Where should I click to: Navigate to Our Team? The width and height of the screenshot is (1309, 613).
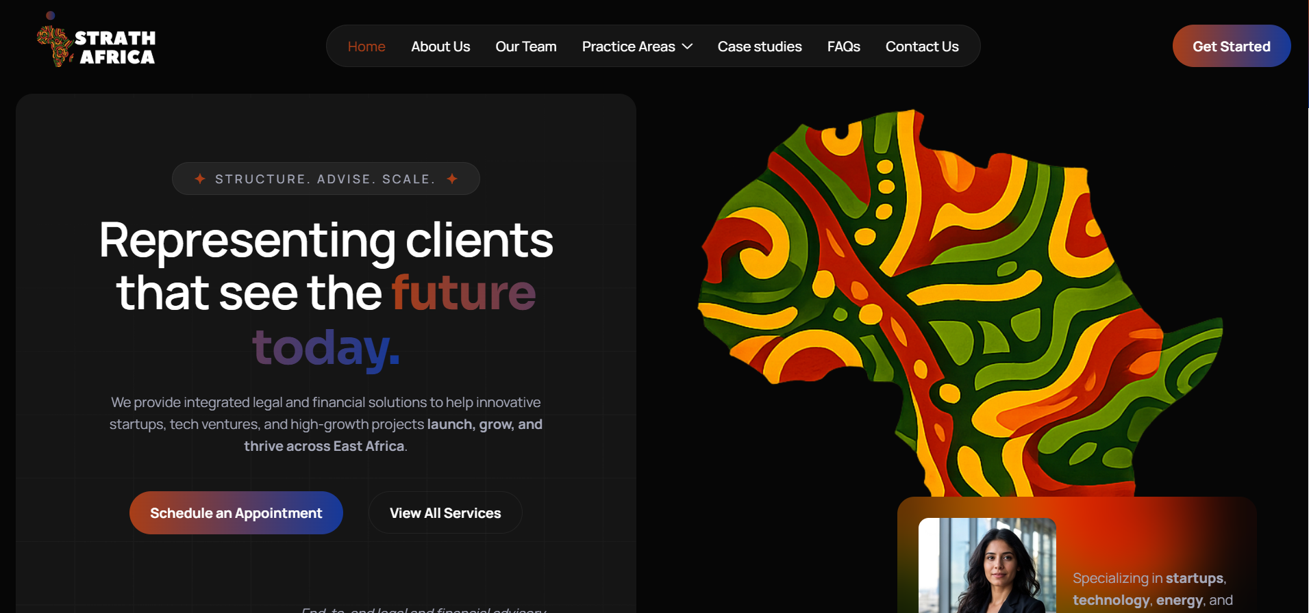point(526,47)
